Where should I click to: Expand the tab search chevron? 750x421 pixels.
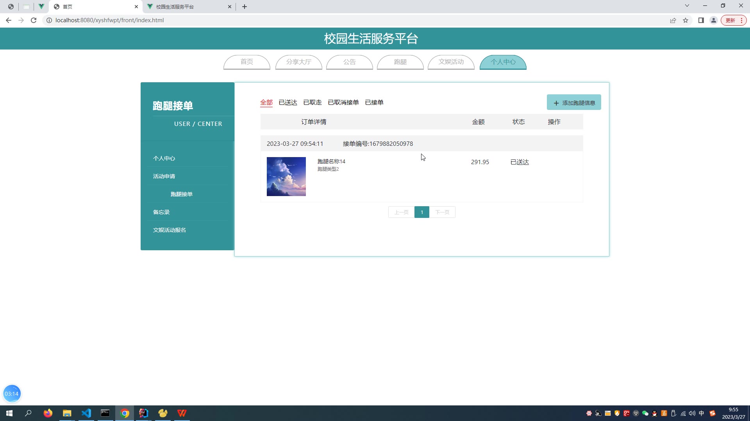(687, 5)
